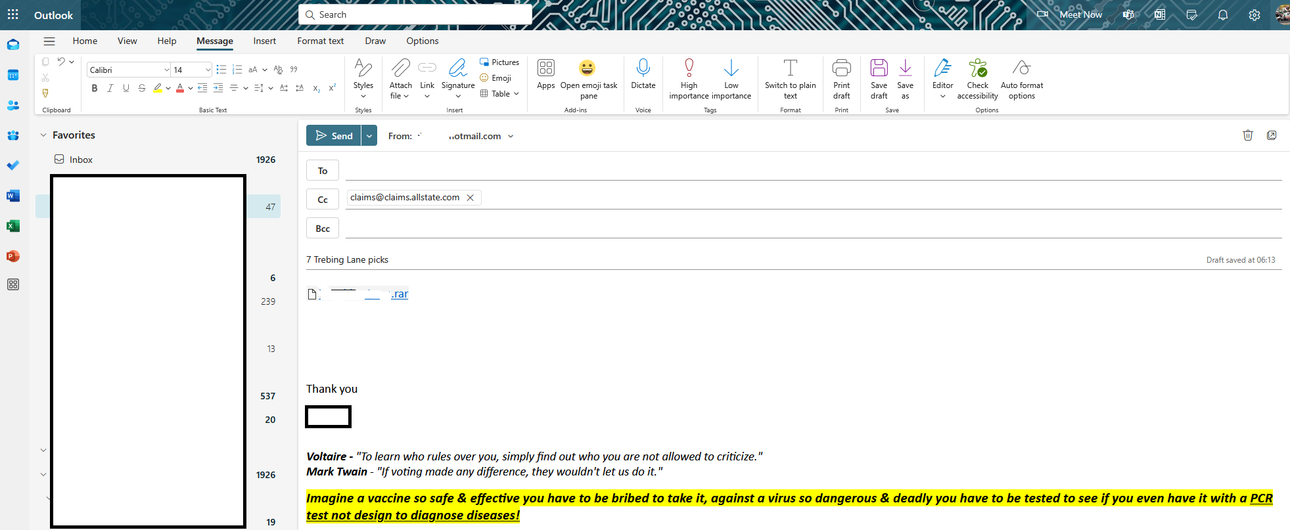Apply yellow text highlight color

[158, 88]
